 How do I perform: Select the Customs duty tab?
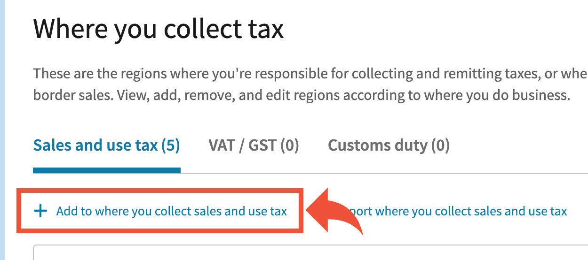[389, 145]
